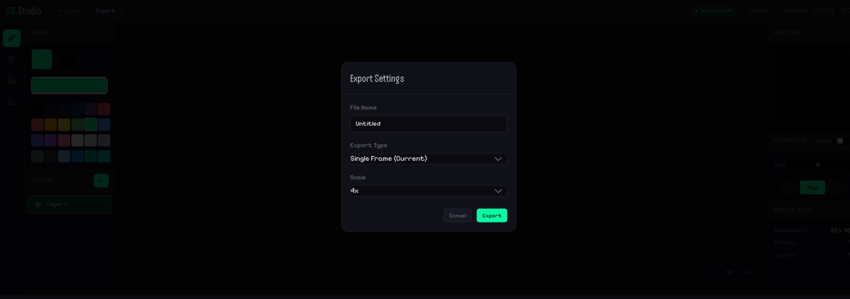
Task: Confirm with the green Export button
Action: (492, 216)
